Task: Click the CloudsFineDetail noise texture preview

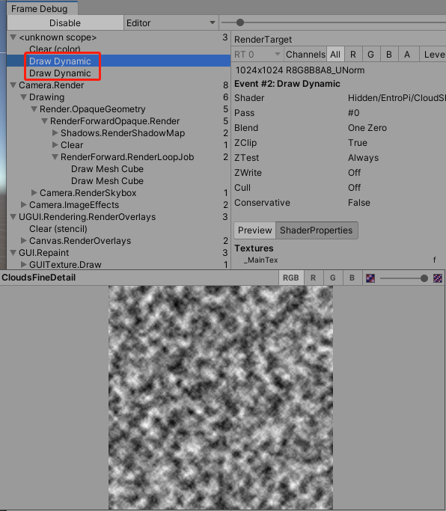Action: (221, 397)
